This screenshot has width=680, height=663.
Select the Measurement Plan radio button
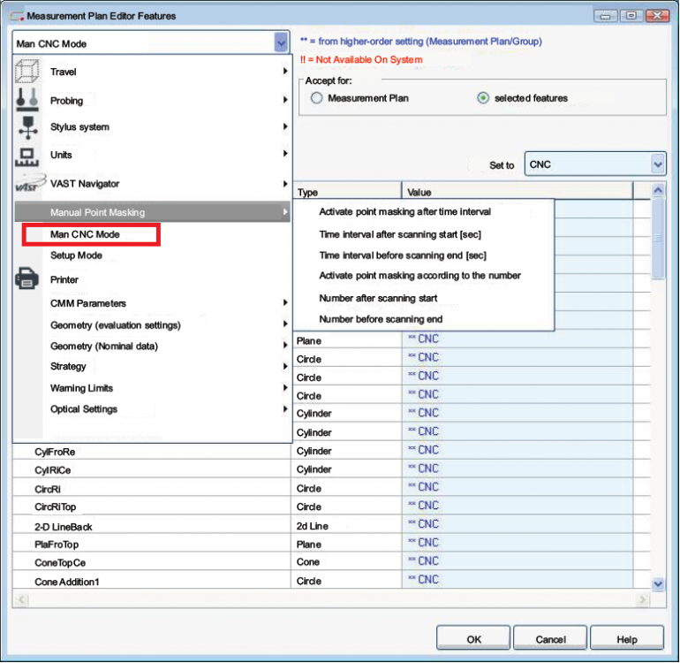[x=316, y=98]
